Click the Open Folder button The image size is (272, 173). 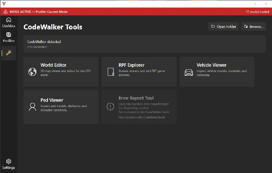(224, 26)
